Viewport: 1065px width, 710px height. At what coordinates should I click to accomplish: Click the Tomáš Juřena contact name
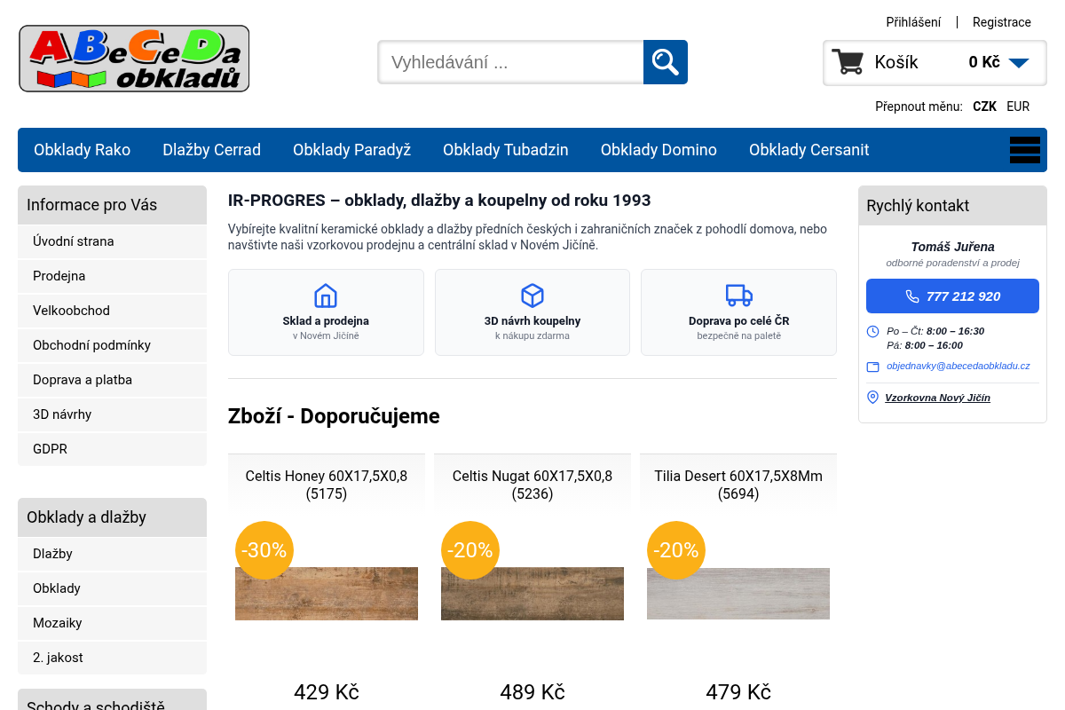tap(952, 247)
